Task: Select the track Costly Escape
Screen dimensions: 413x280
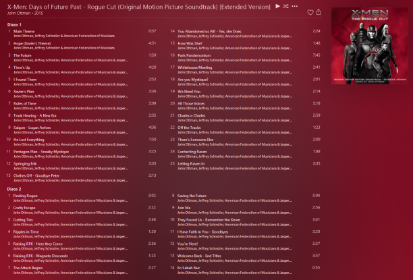Action: point(24,208)
